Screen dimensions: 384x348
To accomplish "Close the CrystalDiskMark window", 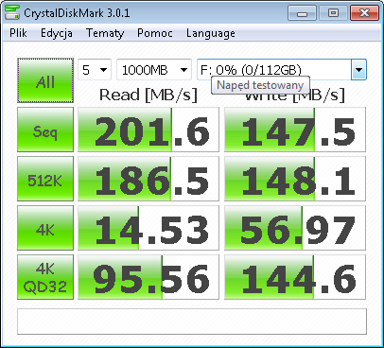I will [x=364, y=13].
